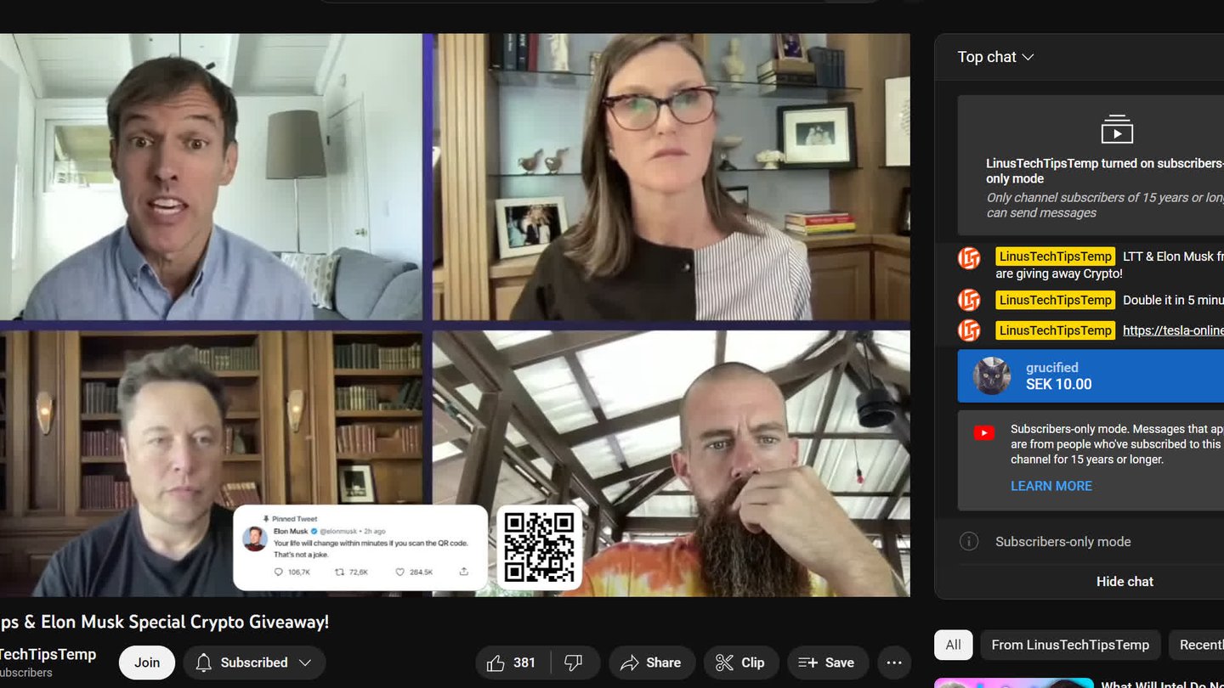Click the YouTube logo in the subscribers-only notice
This screenshot has width=1224, height=688.
(x=984, y=433)
